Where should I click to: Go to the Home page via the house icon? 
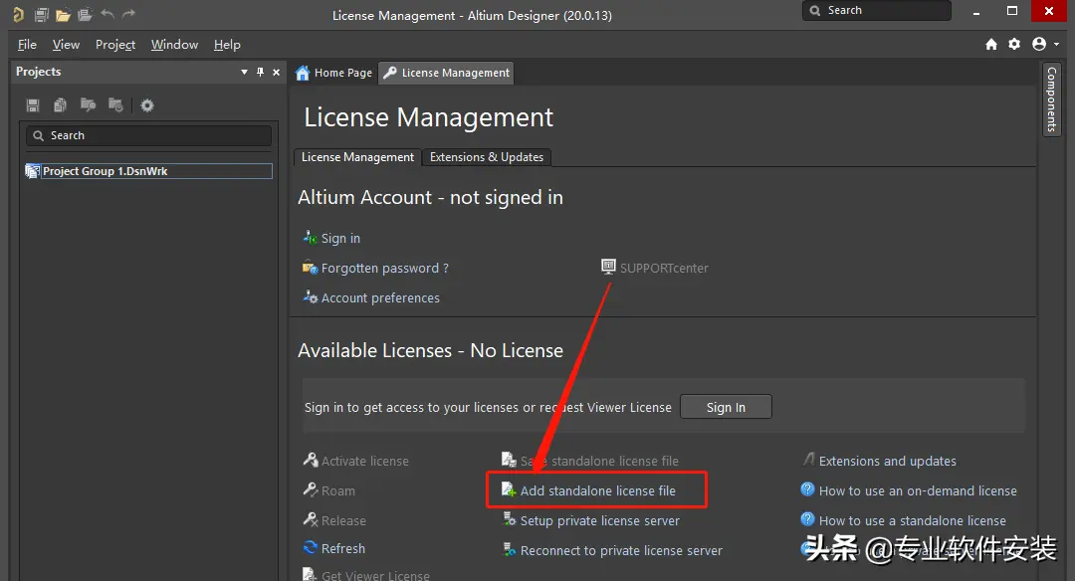(x=991, y=44)
